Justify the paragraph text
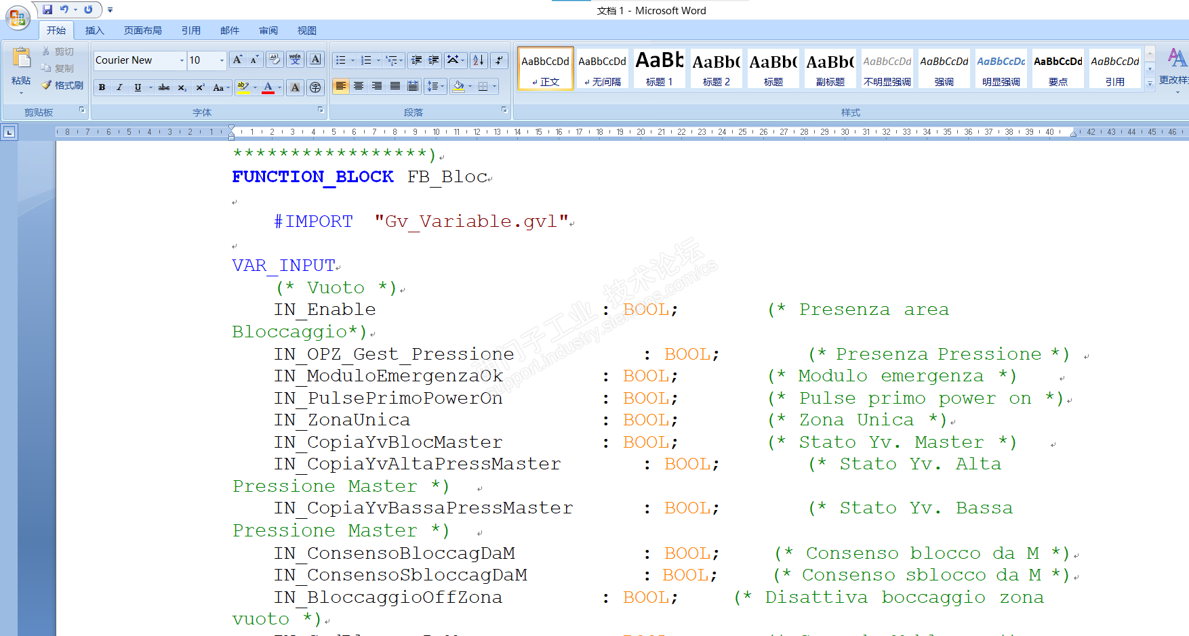The height and width of the screenshot is (636, 1189). point(395,86)
